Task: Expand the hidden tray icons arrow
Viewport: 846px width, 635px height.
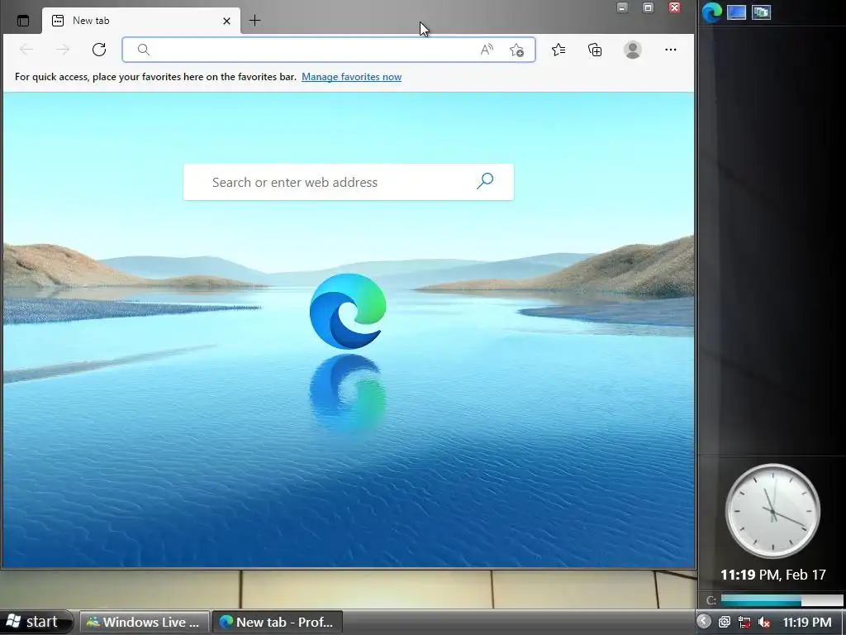Action: coord(704,622)
